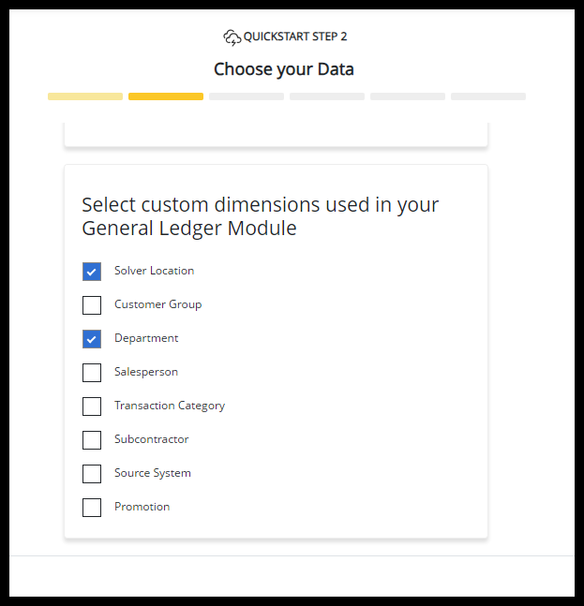Uncheck the Department dimension checkbox

pos(92,339)
